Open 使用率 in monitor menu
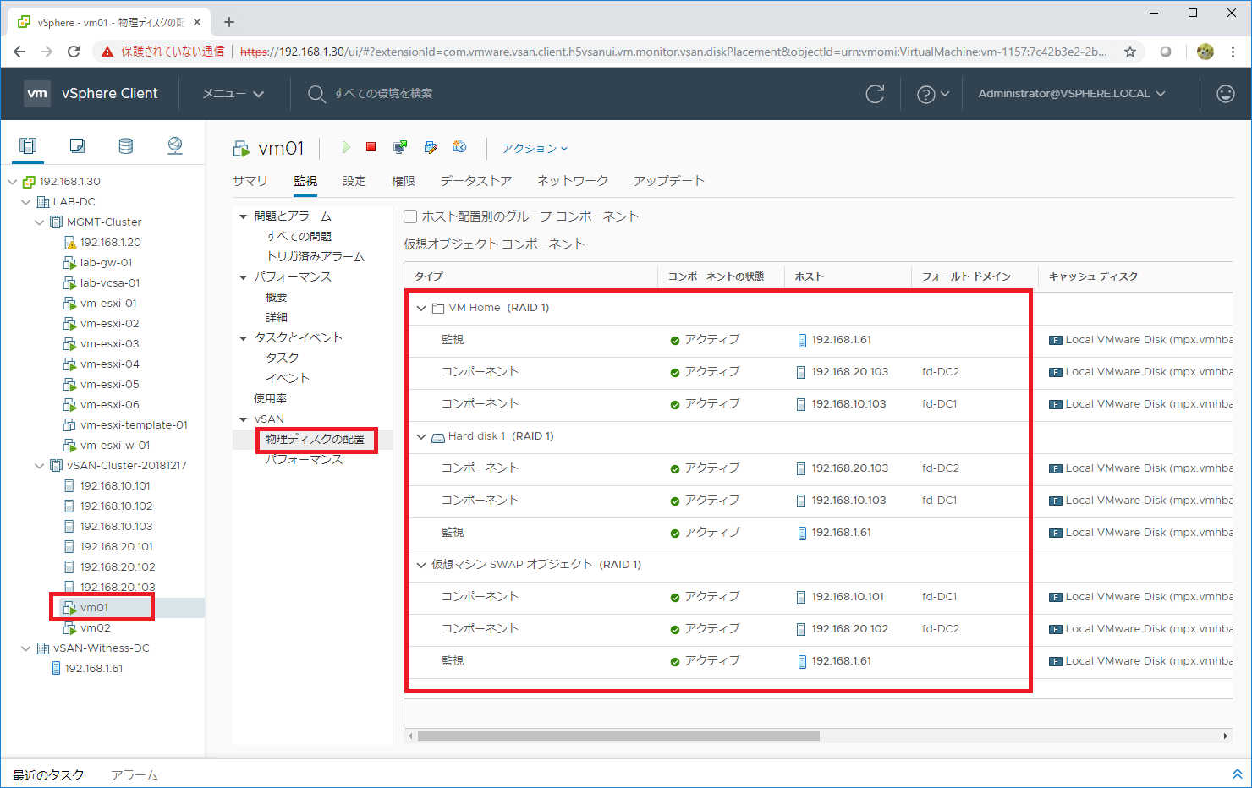Image resolution: width=1252 pixels, height=788 pixels. tap(271, 399)
